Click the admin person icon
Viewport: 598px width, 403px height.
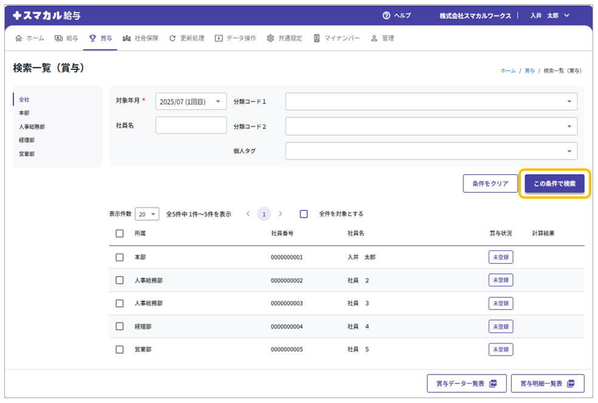(x=374, y=38)
